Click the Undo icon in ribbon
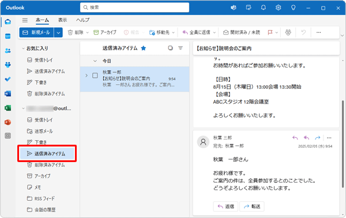Image resolution: width=346 pixels, height=218 pixels. [304, 32]
